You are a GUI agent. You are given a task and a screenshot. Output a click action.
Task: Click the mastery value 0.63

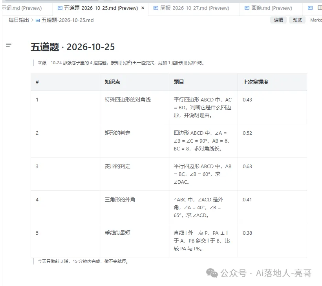tap(247, 167)
